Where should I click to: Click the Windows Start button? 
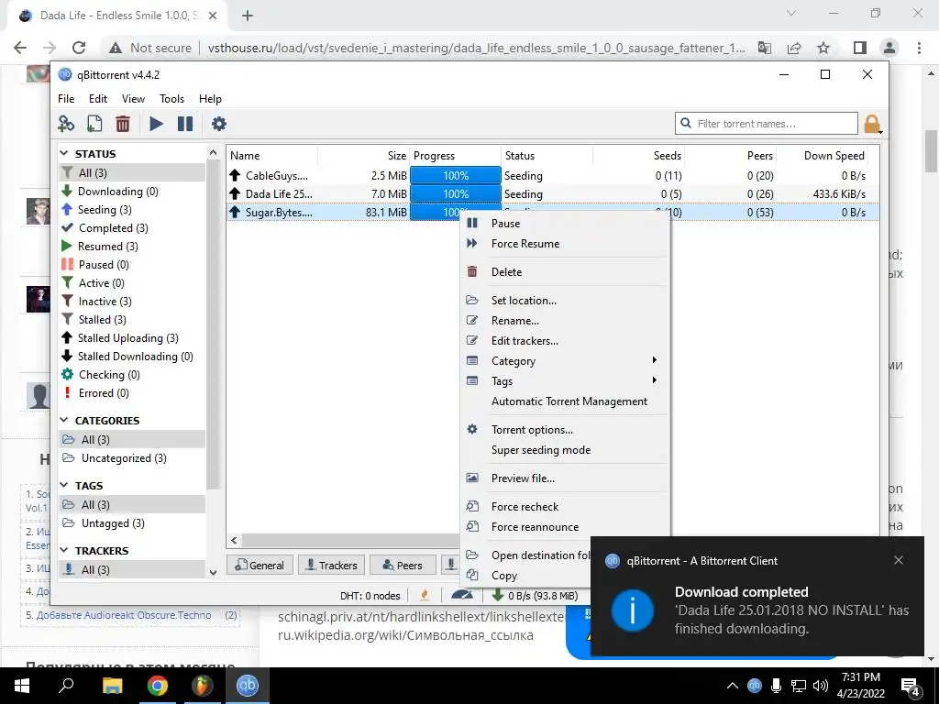(22, 686)
